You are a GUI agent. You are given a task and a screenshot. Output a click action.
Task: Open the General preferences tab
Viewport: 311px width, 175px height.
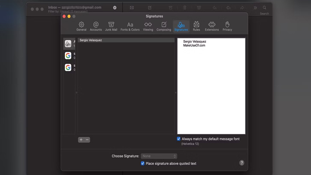pyautogui.click(x=81, y=26)
